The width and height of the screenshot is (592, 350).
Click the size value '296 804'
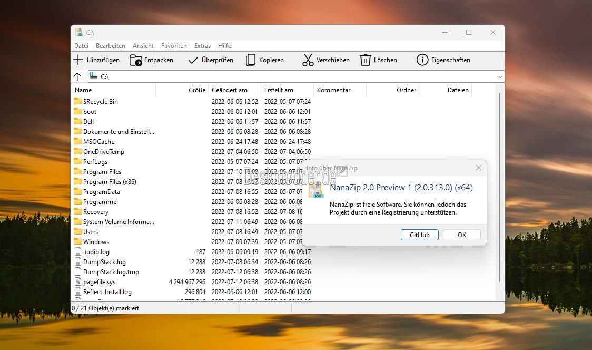195,292
